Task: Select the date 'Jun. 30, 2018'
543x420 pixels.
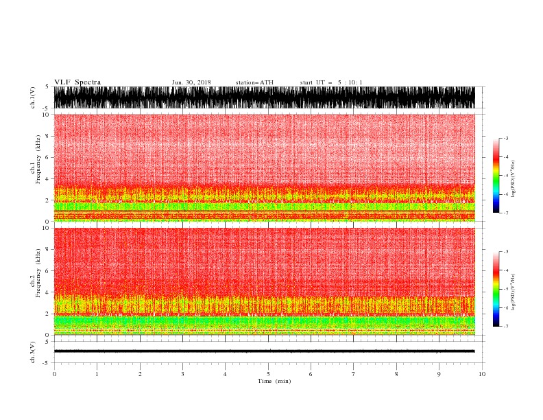Action: [191, 82]
